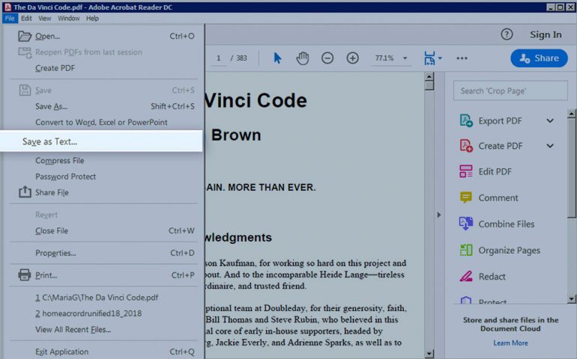Click document scrollbar down arrow

pos(429,355)
